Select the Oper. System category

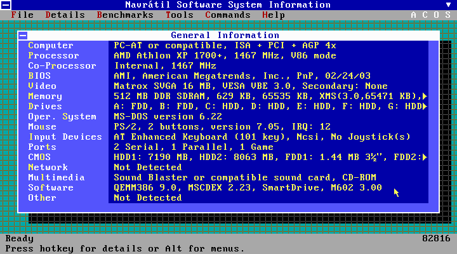tap(62, 117)
